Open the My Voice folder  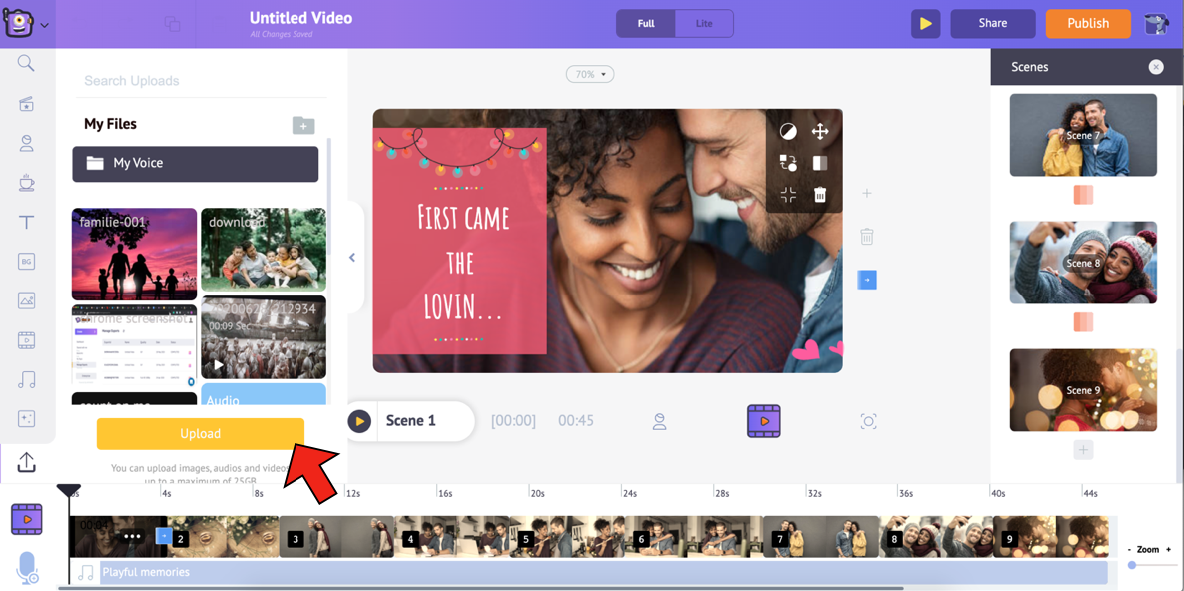pos(196,164)
